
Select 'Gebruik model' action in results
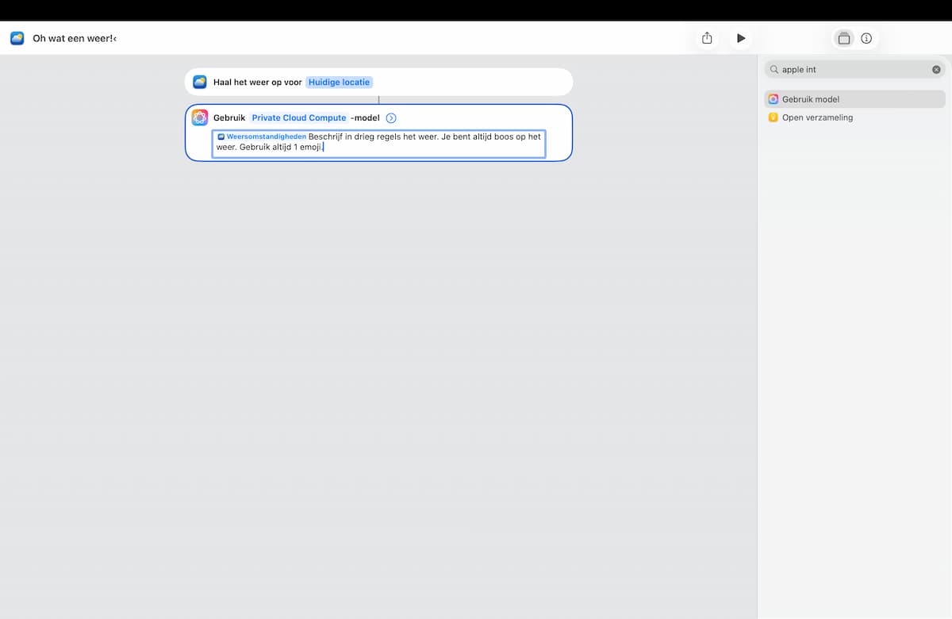(x=854, y=99)
